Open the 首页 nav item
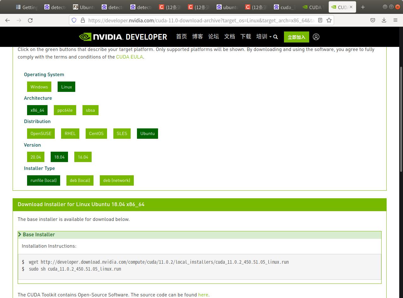 (181, 37)
